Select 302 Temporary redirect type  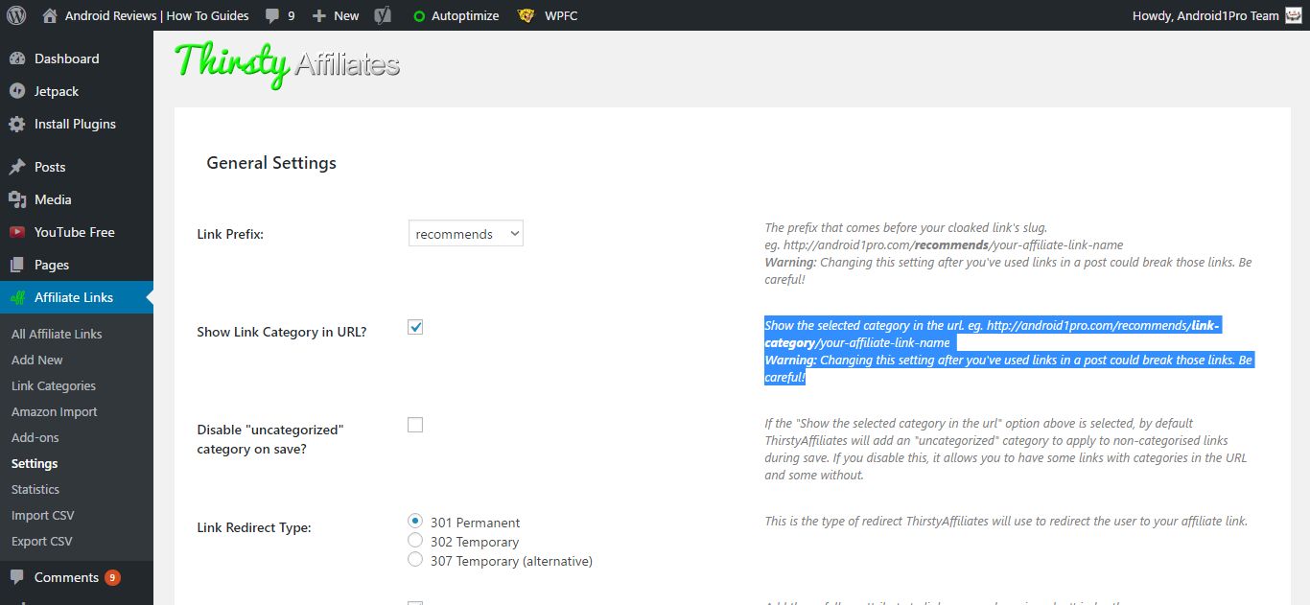pos(415,540)
